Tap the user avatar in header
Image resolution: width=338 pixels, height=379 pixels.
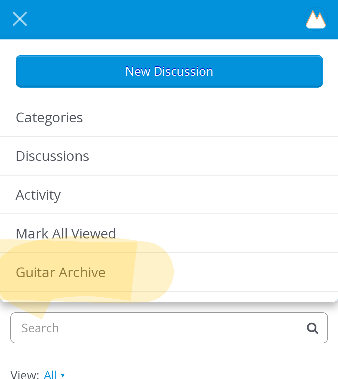pyautogui.click(x=316, y=19)
